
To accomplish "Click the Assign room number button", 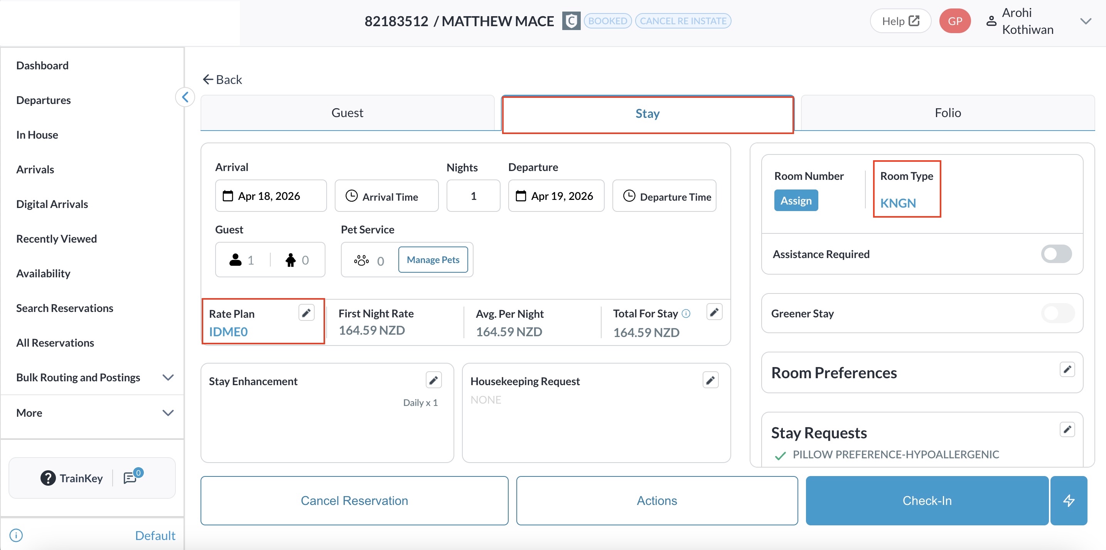I will pos(796,200).
